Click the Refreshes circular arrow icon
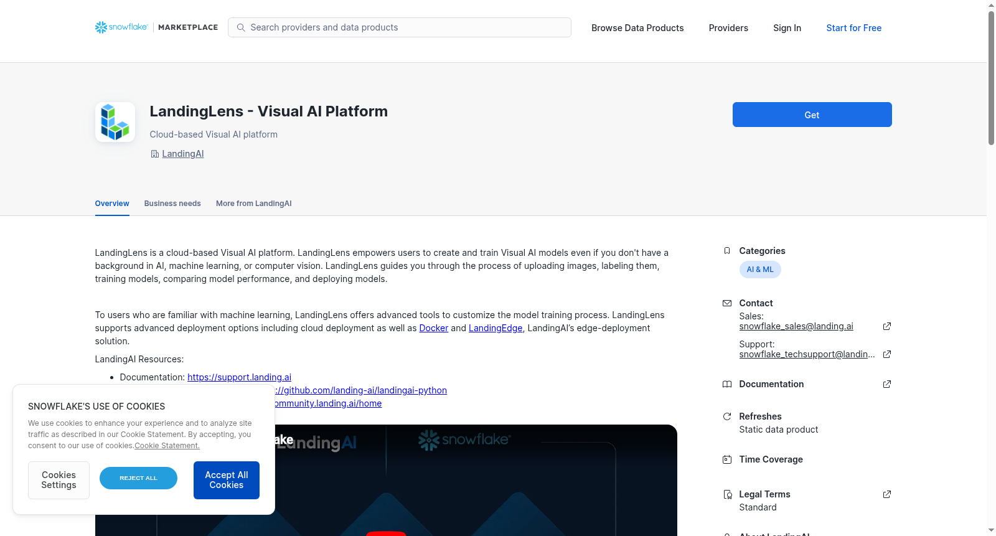The image size is (996, 536). click(727, 416)
